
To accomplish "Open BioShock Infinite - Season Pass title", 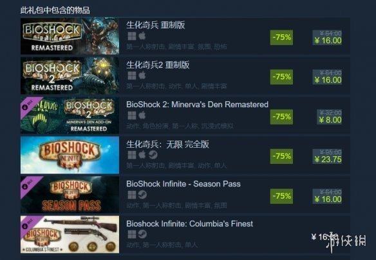I will coord(183,184).
